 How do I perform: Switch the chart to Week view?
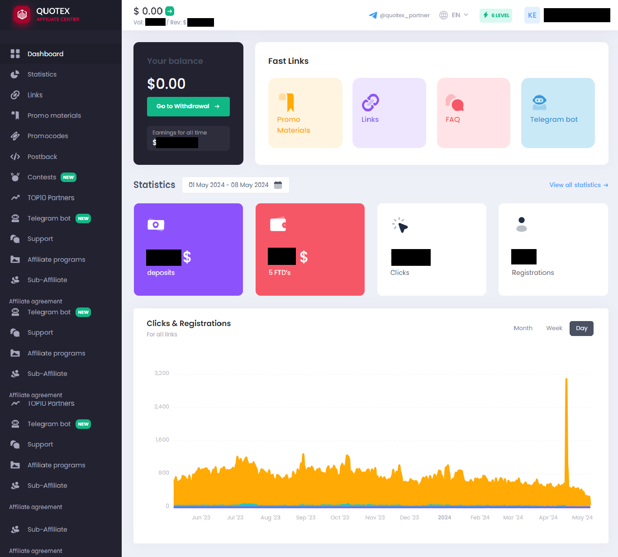click(554, 328)
